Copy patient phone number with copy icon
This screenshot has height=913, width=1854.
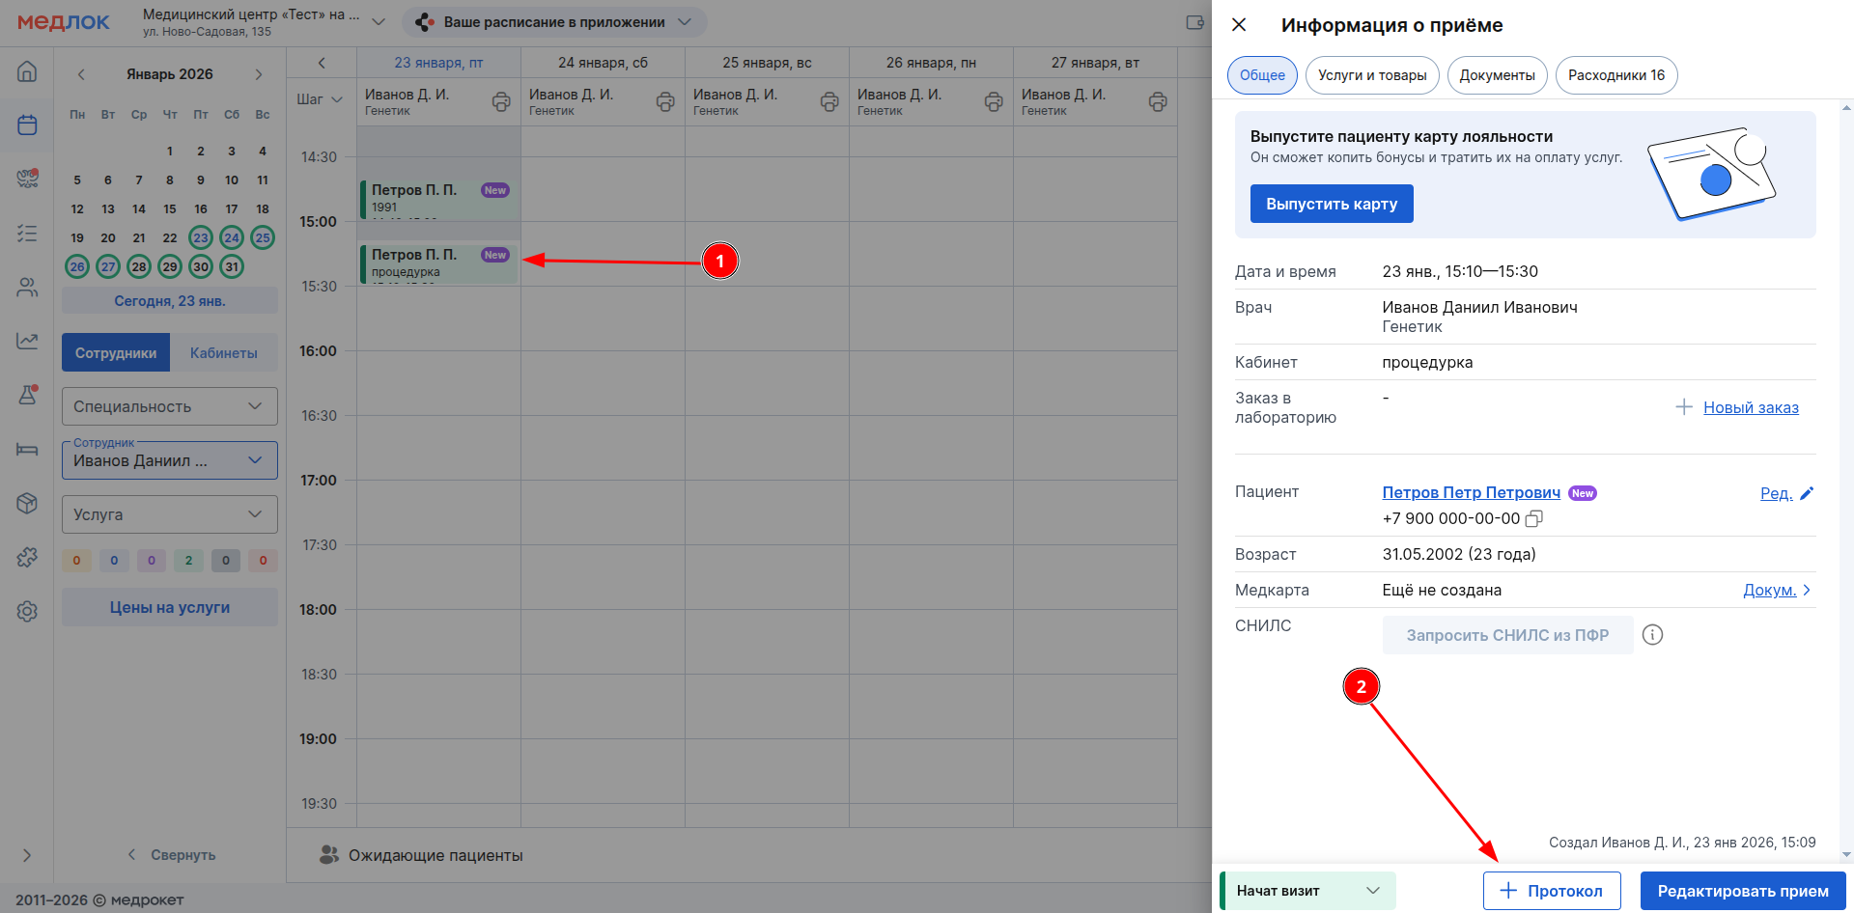pos(1533,519)
